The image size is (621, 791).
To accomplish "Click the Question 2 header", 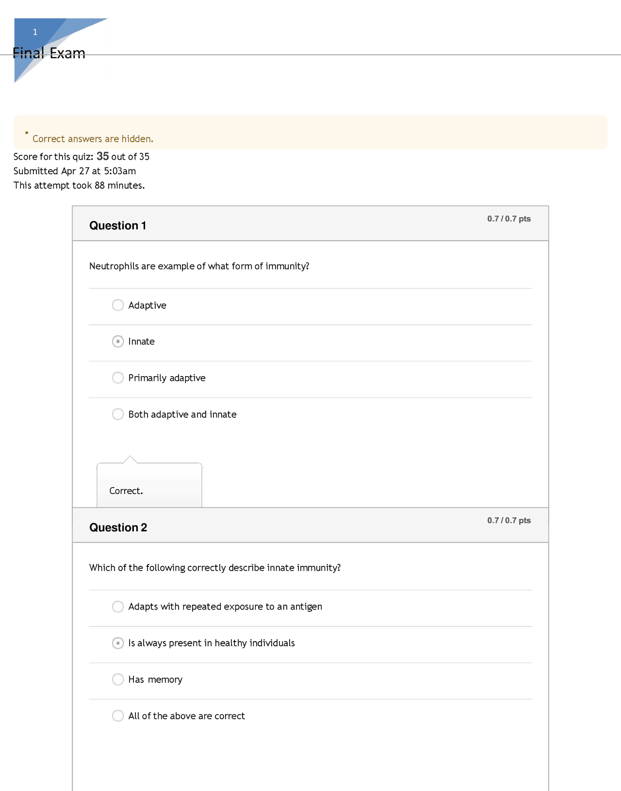I will 118,527.
